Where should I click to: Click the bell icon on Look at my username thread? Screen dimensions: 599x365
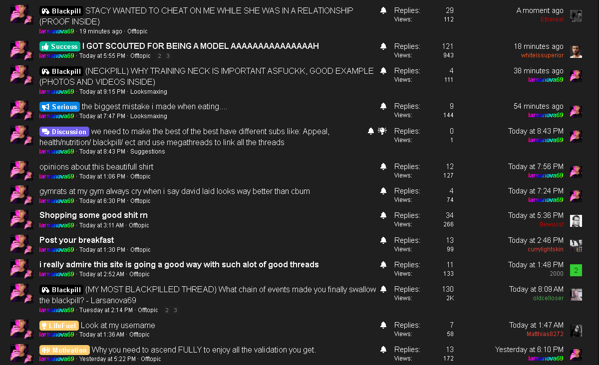(383, 325)
